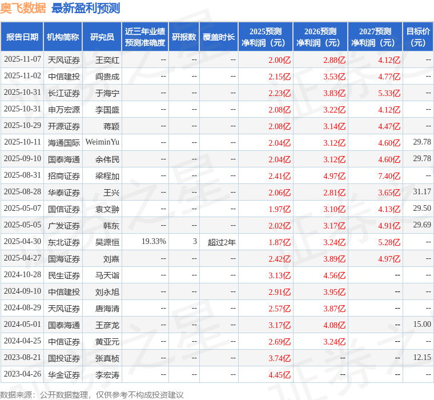Click the 2.69亿 forecast value
The height and width of the screenshot is (400, 434).
(x=280, y=342)
